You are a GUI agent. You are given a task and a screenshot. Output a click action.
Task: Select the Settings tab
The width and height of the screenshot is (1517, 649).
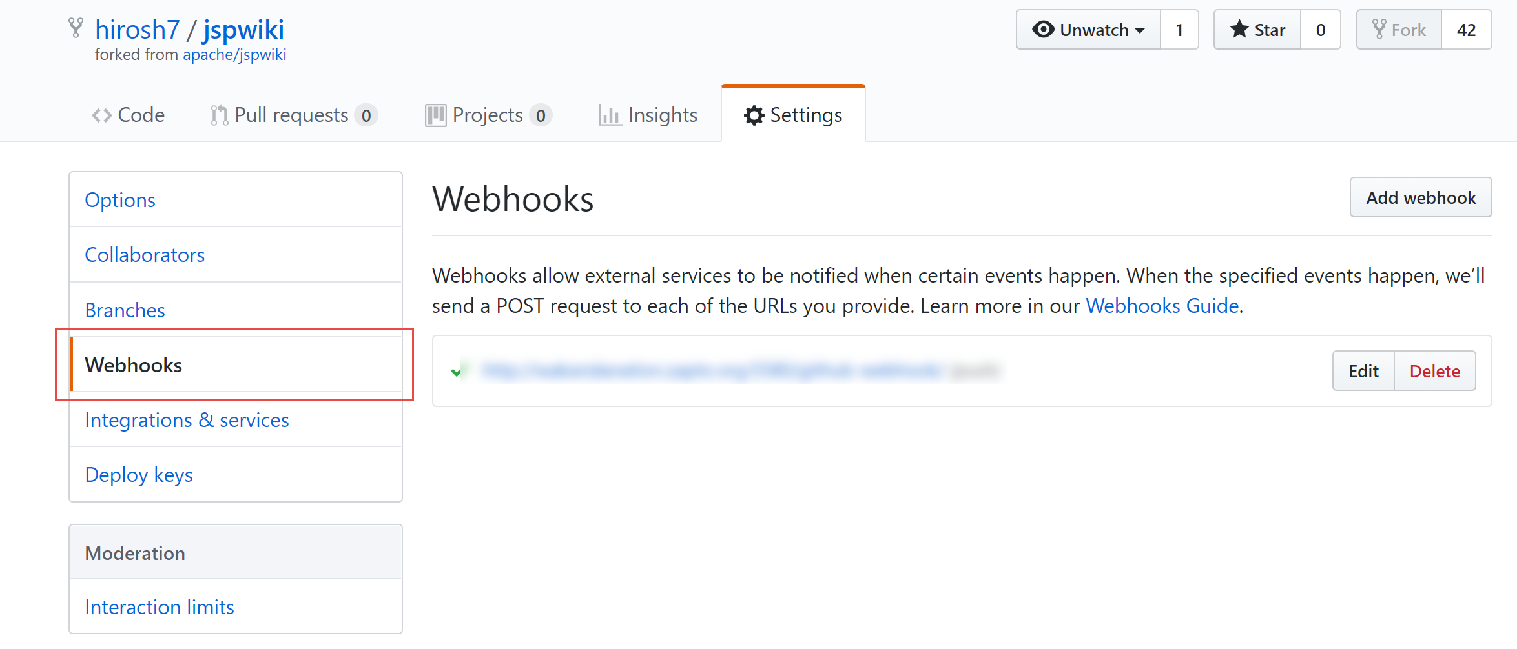coord(793,115)
